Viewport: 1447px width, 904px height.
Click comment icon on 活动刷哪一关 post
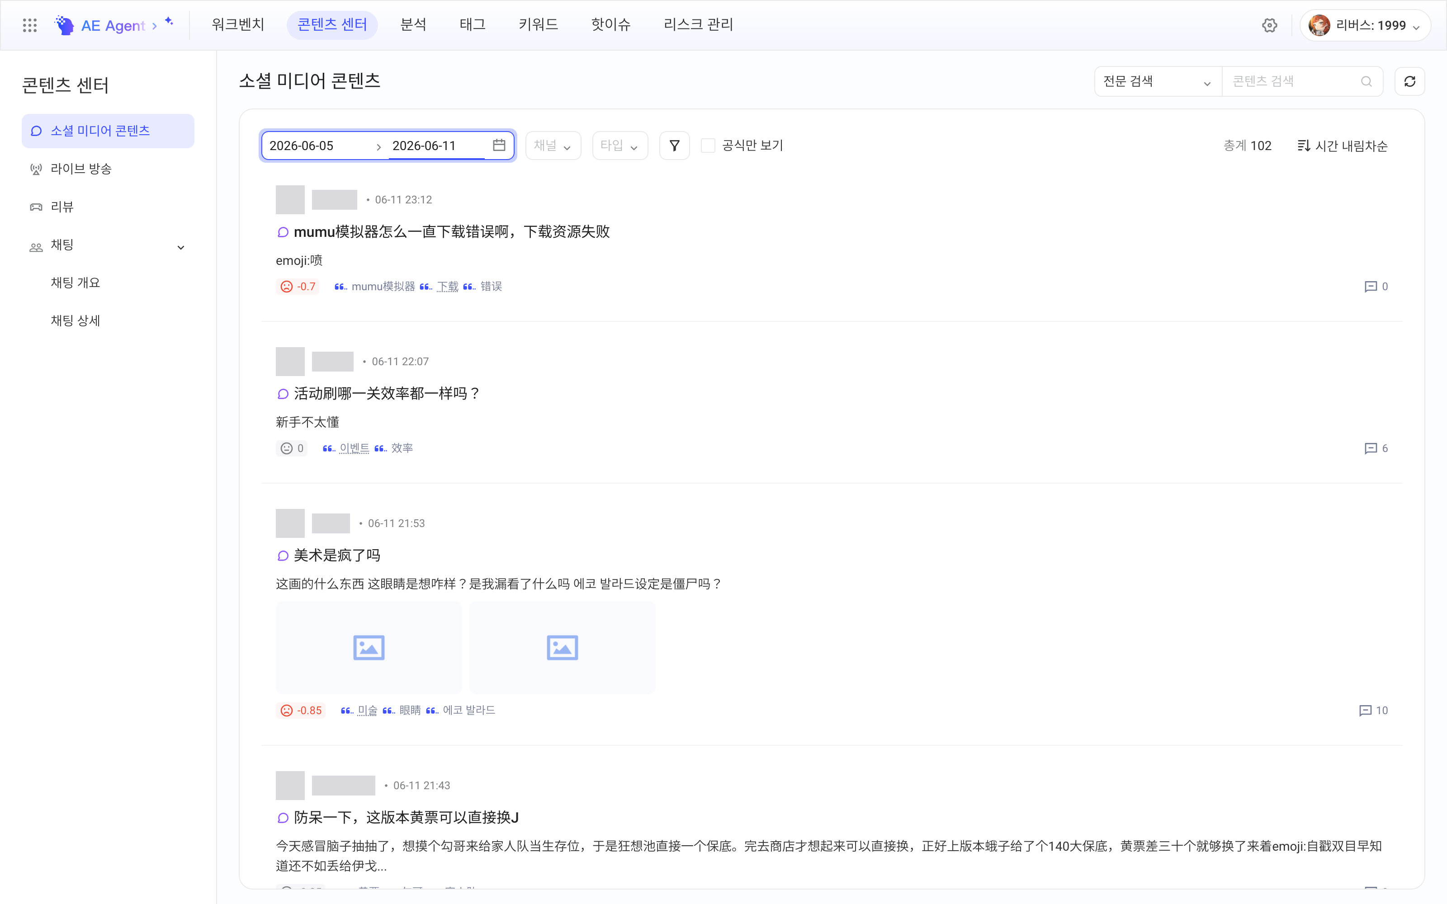coord(1371,448)
